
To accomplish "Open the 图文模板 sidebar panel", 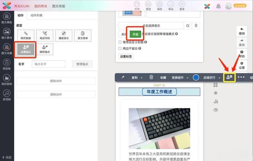I will [7, 18].
